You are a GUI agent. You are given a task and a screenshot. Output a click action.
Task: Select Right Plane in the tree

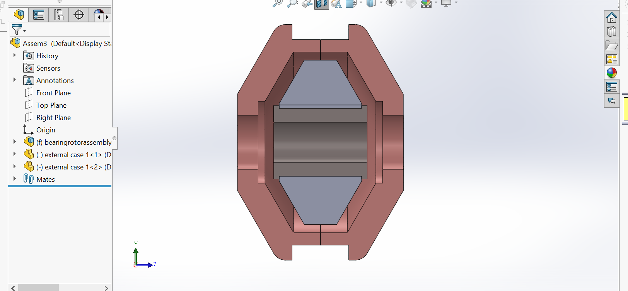[53, 118]
